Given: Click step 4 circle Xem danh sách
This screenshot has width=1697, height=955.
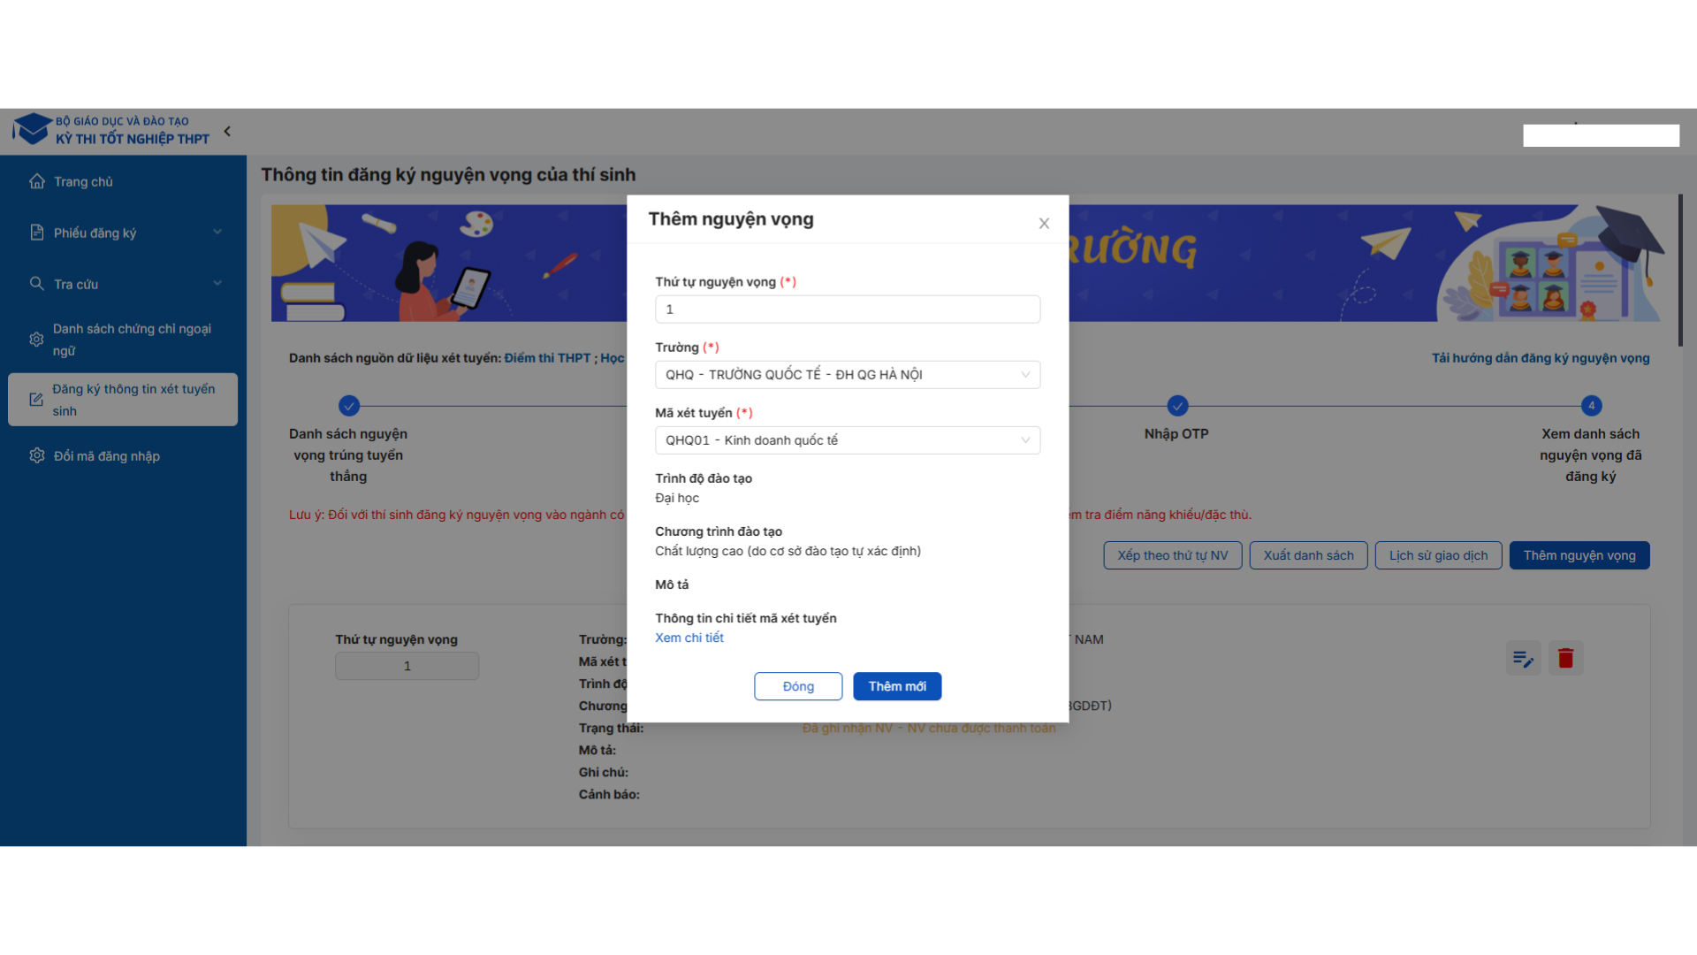Looking at the screenshot, I should tap(1591, 406).
